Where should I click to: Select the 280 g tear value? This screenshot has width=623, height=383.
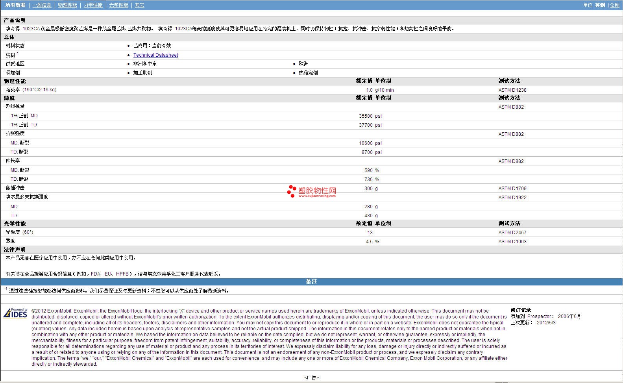371,207
